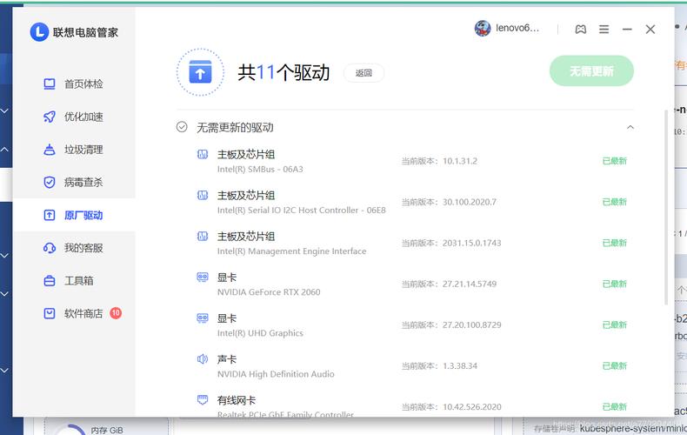This screenshot has height=435, width=687.
Task: Click chipset icon for Intel SMBus row
Action: [203, 154]
